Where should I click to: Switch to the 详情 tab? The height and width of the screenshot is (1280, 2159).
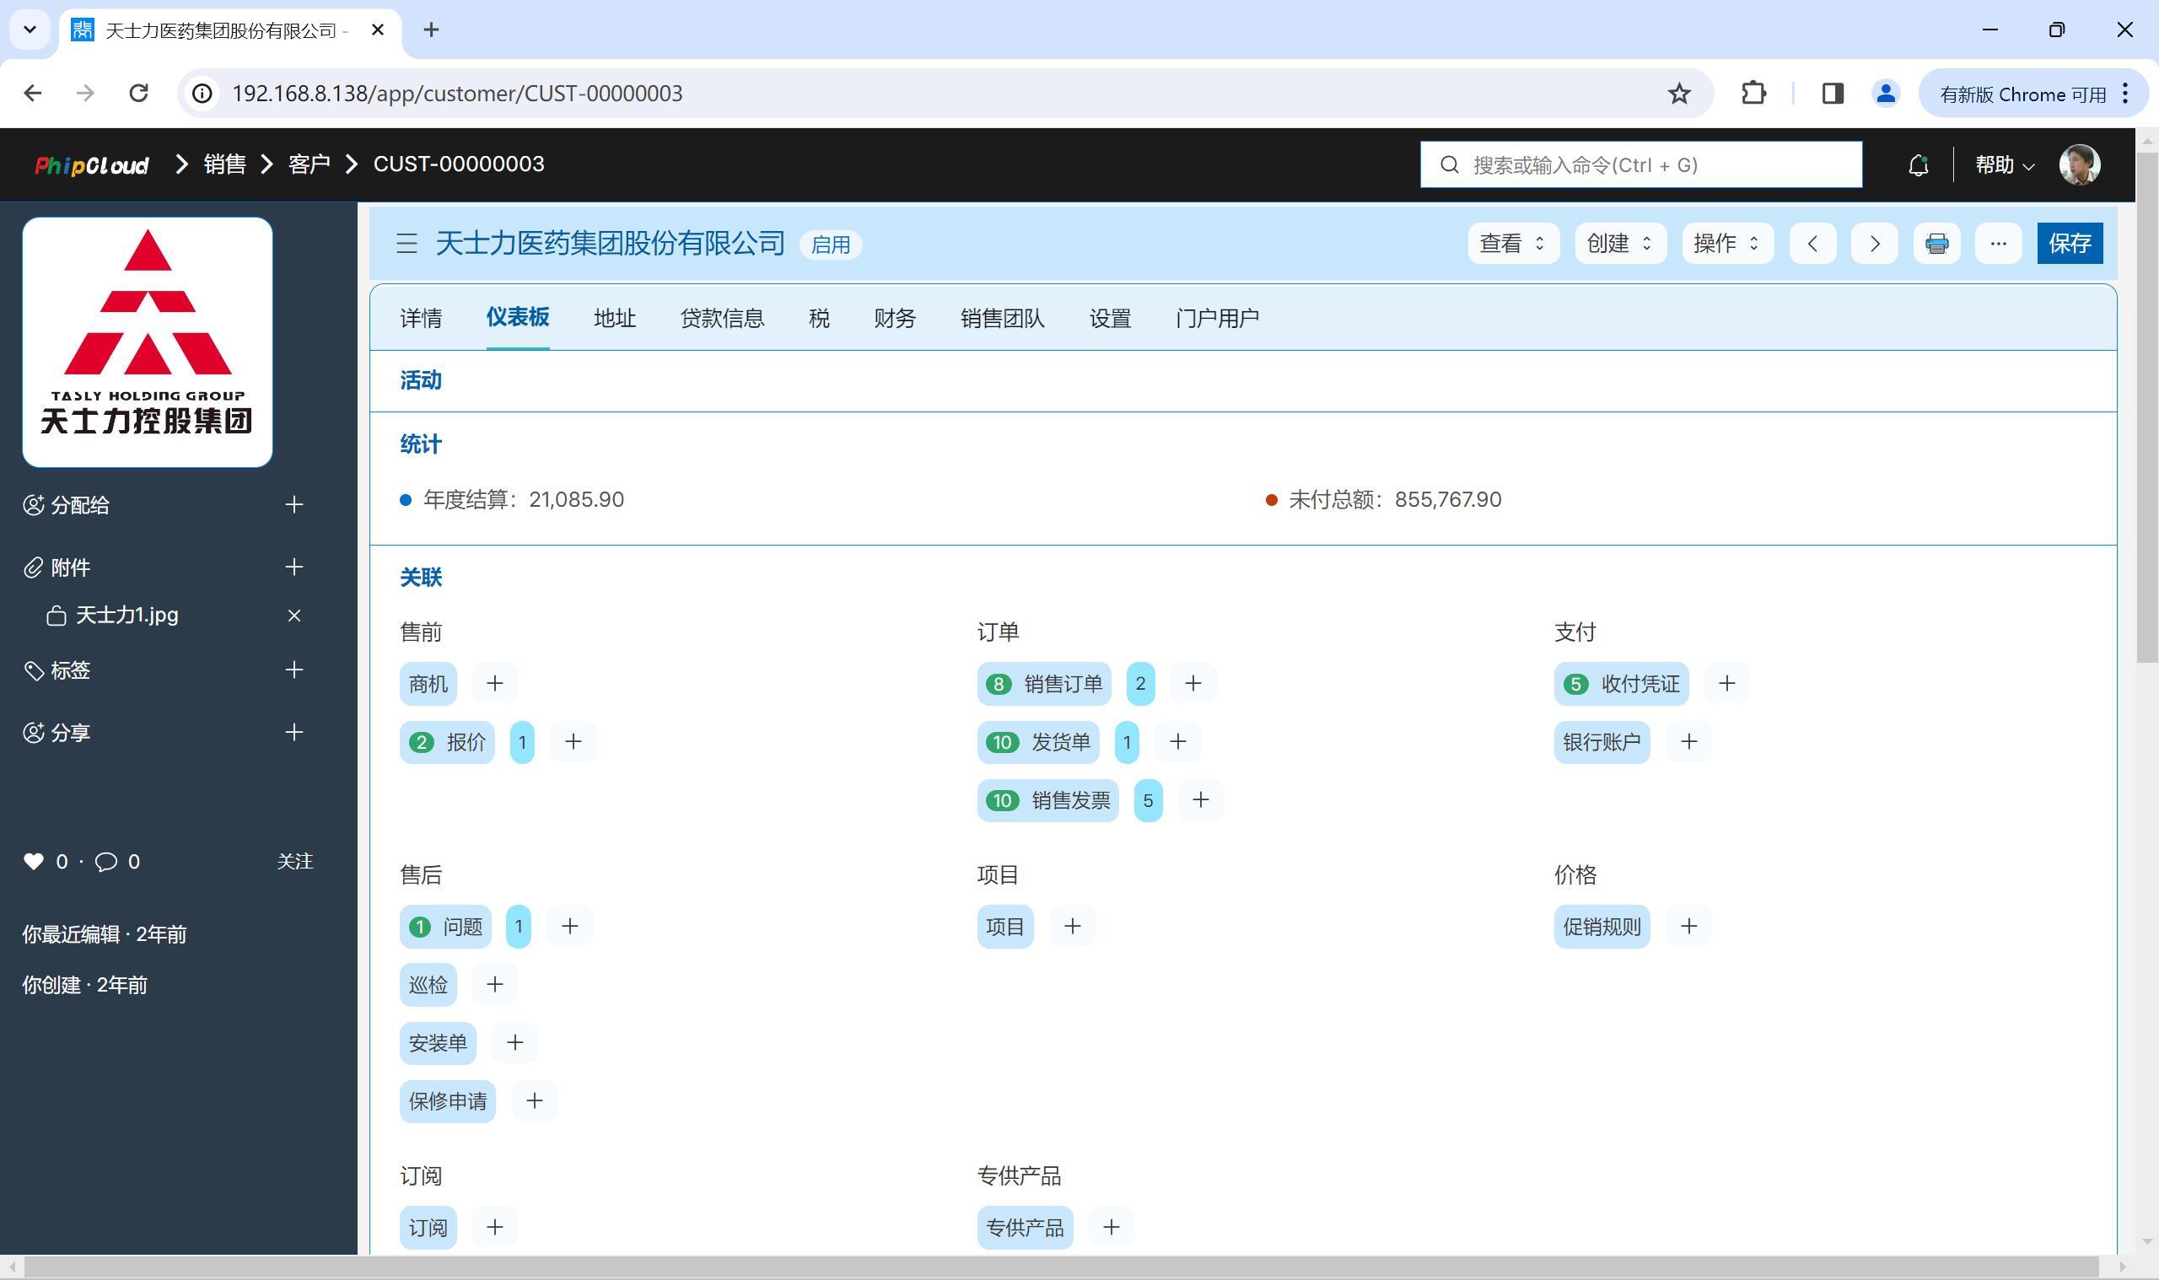point(421,318)
